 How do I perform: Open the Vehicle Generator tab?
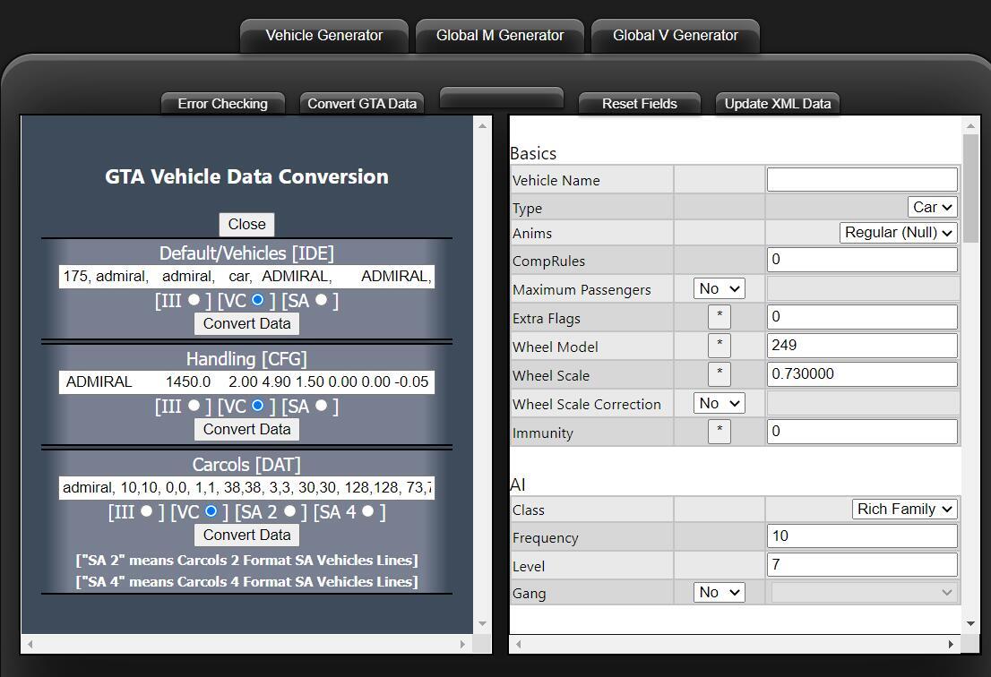pyautogui.click(x=323, y=35)
